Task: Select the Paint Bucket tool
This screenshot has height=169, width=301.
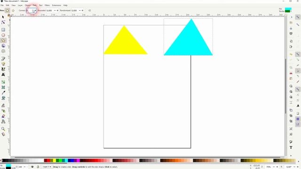Action: tap(3, 98)
